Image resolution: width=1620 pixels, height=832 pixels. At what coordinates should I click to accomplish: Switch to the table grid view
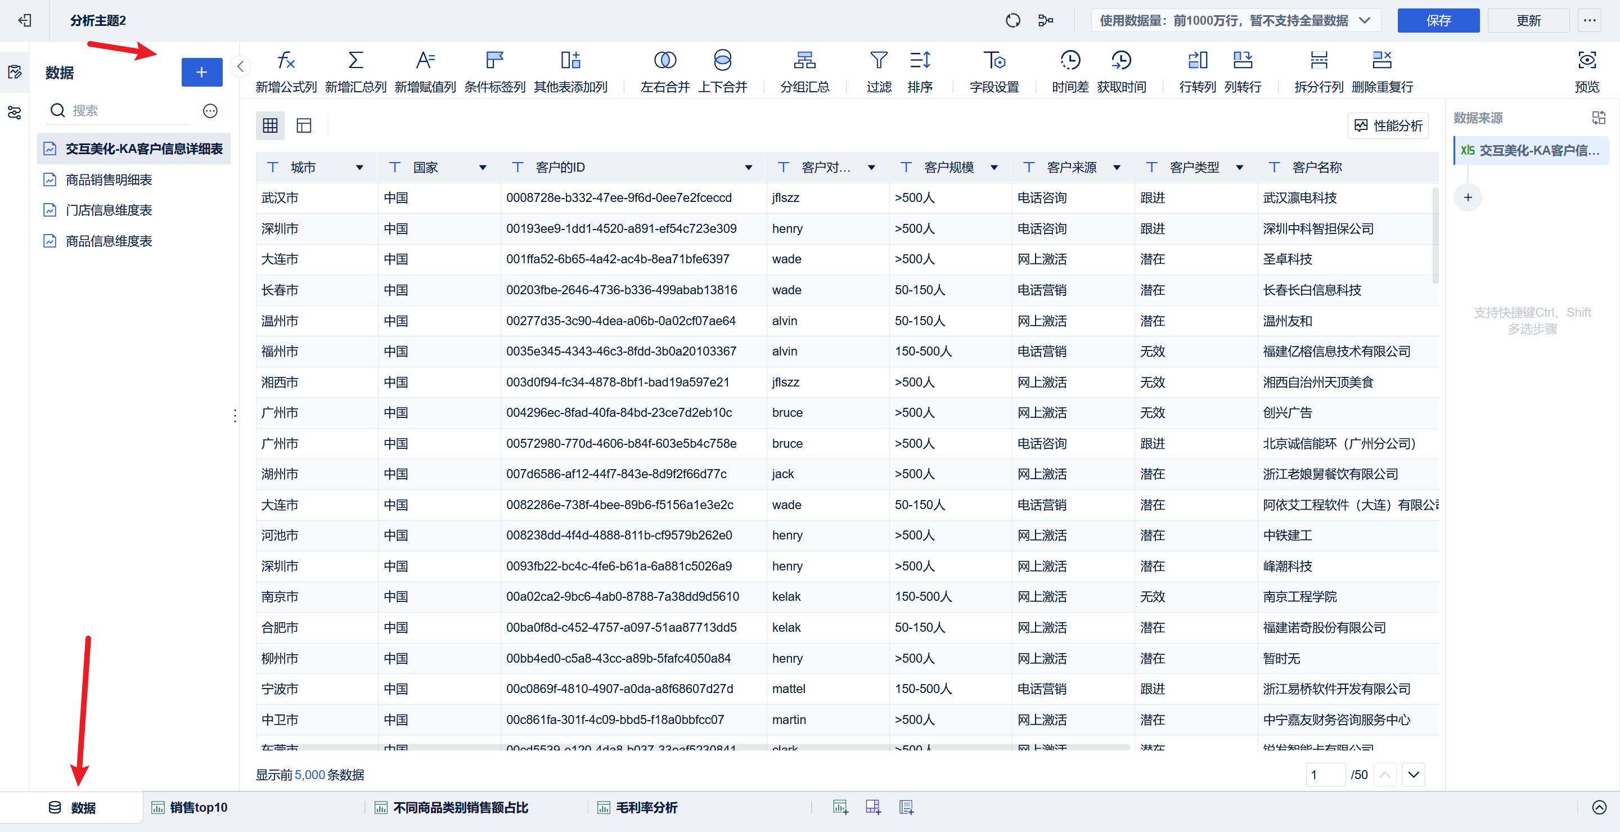coord(271,126)
